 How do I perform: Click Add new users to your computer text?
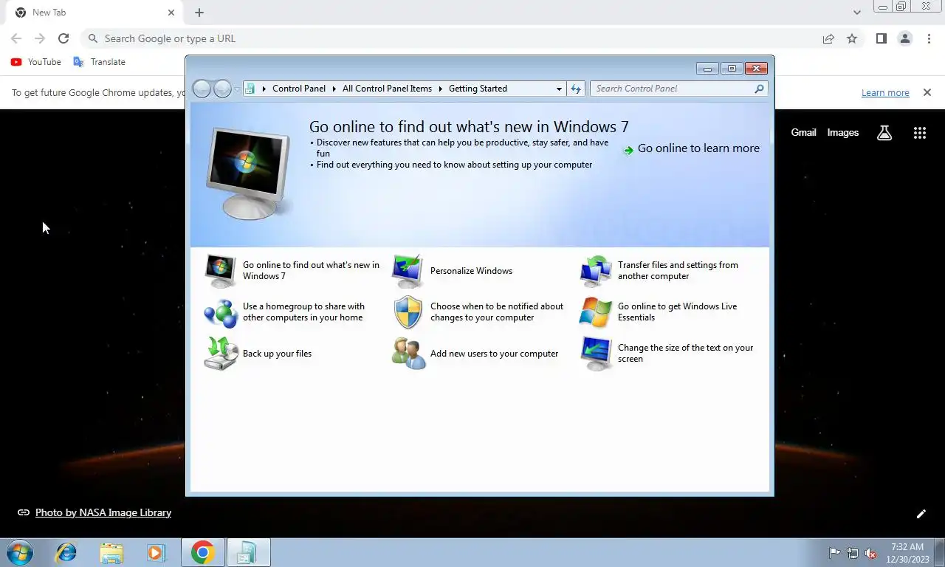[494, 354]
